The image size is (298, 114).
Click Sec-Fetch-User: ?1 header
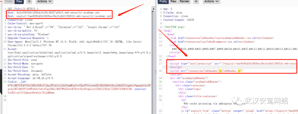click(21, 67)
